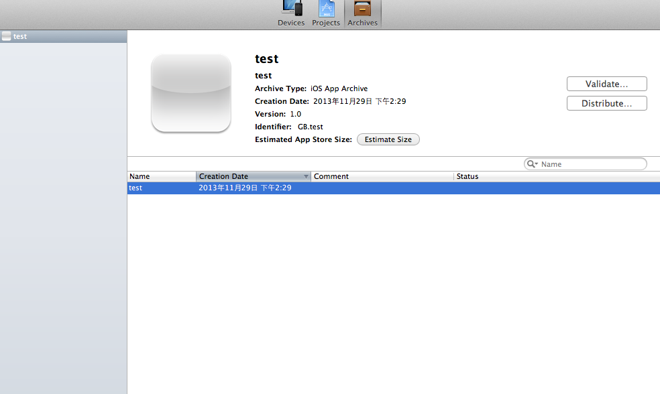Click the Comment column header

pos(382,176)
